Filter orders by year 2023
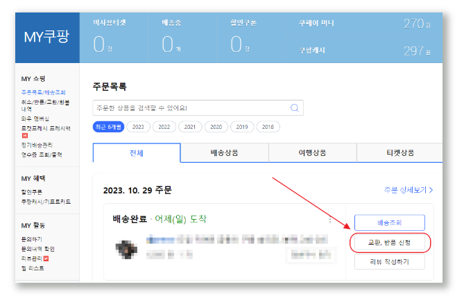This screenshot has height=298, width=464. (138, 127)
